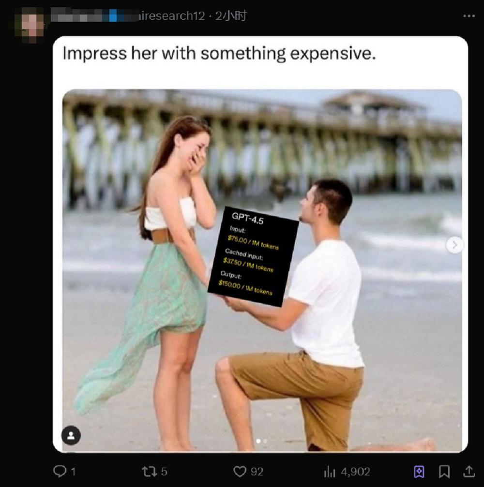Open tagged people icon on image
This screenshot has width=484, height=487.
[x=71, y=435]
